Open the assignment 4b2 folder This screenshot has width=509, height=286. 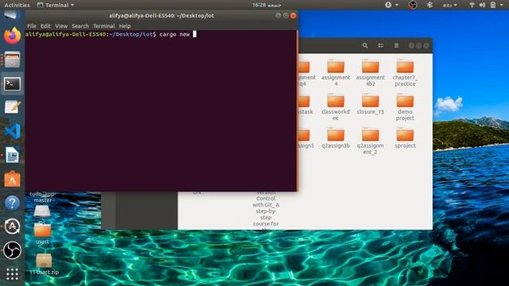pyautogui.click(x=371, y=72)
